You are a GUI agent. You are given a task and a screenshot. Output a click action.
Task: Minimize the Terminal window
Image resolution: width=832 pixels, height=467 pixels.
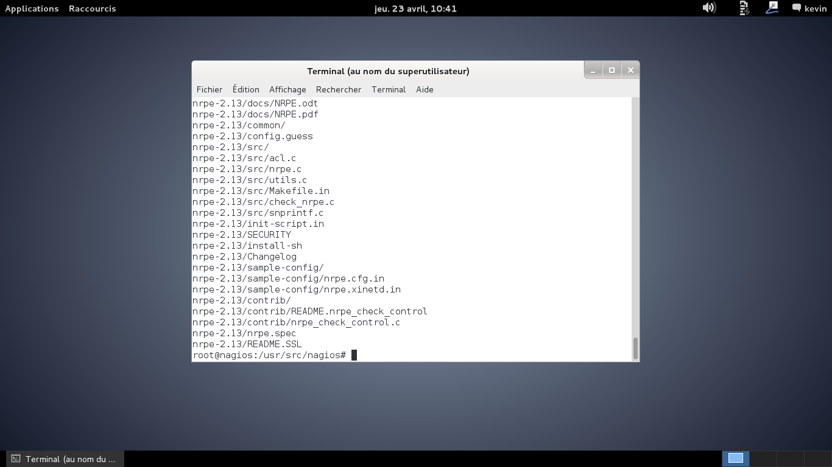[593, 71]
